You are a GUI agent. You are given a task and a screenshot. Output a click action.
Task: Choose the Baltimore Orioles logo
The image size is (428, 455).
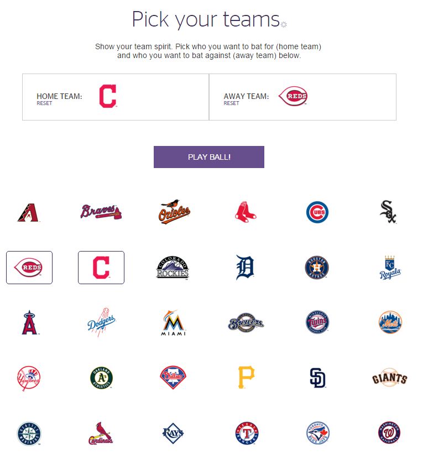coord(175,212)
